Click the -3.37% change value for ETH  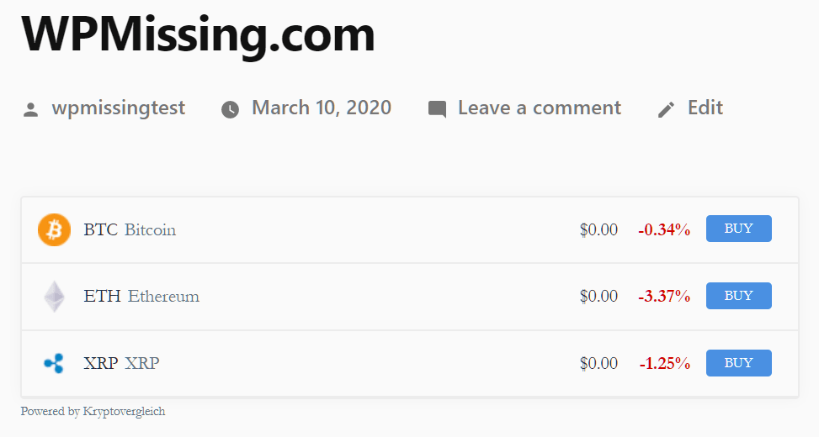pyautogui.click(x=664, y=297)
